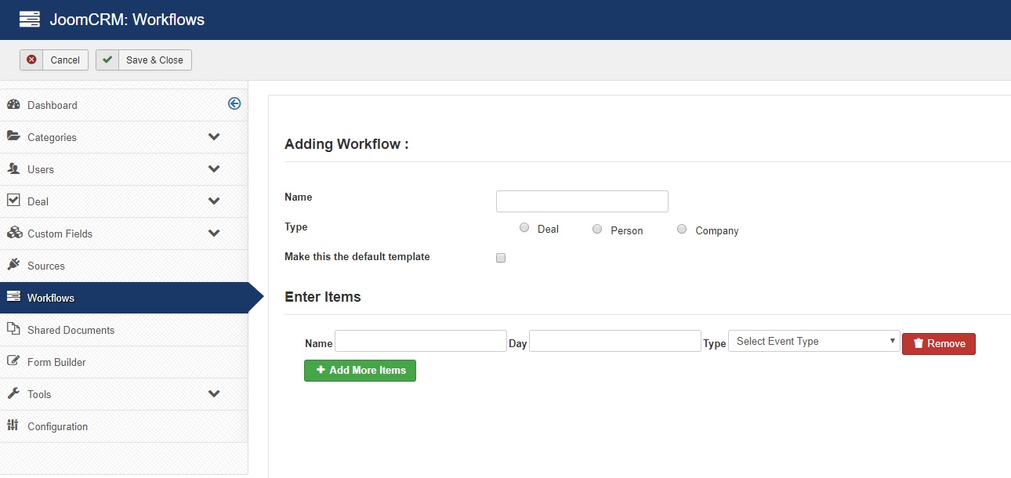Click the Shared Documents files icon
The width and height of the screenshot is (1011, 478).
[13, 329]
